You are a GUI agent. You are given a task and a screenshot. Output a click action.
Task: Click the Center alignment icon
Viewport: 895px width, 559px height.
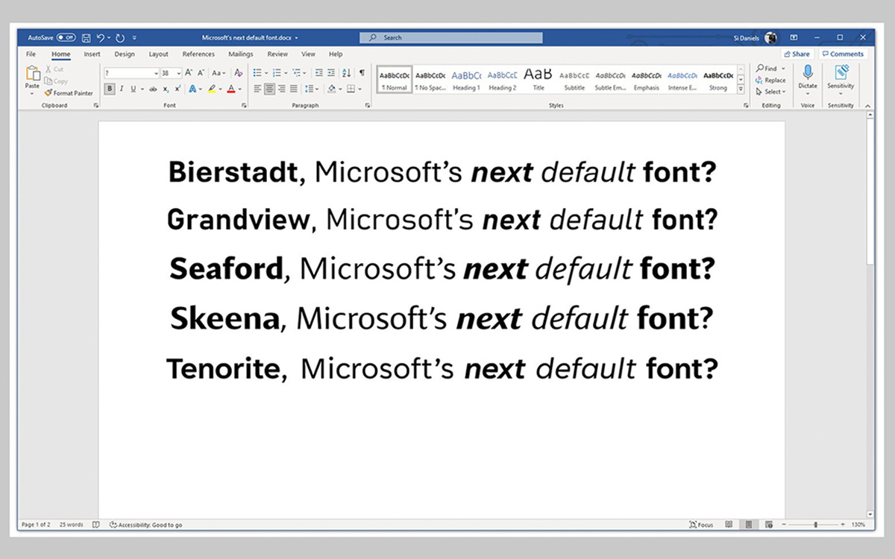coord(269,89)
